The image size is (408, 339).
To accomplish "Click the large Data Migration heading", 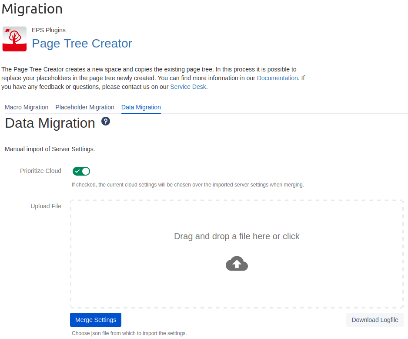I will tap(50, 123).
